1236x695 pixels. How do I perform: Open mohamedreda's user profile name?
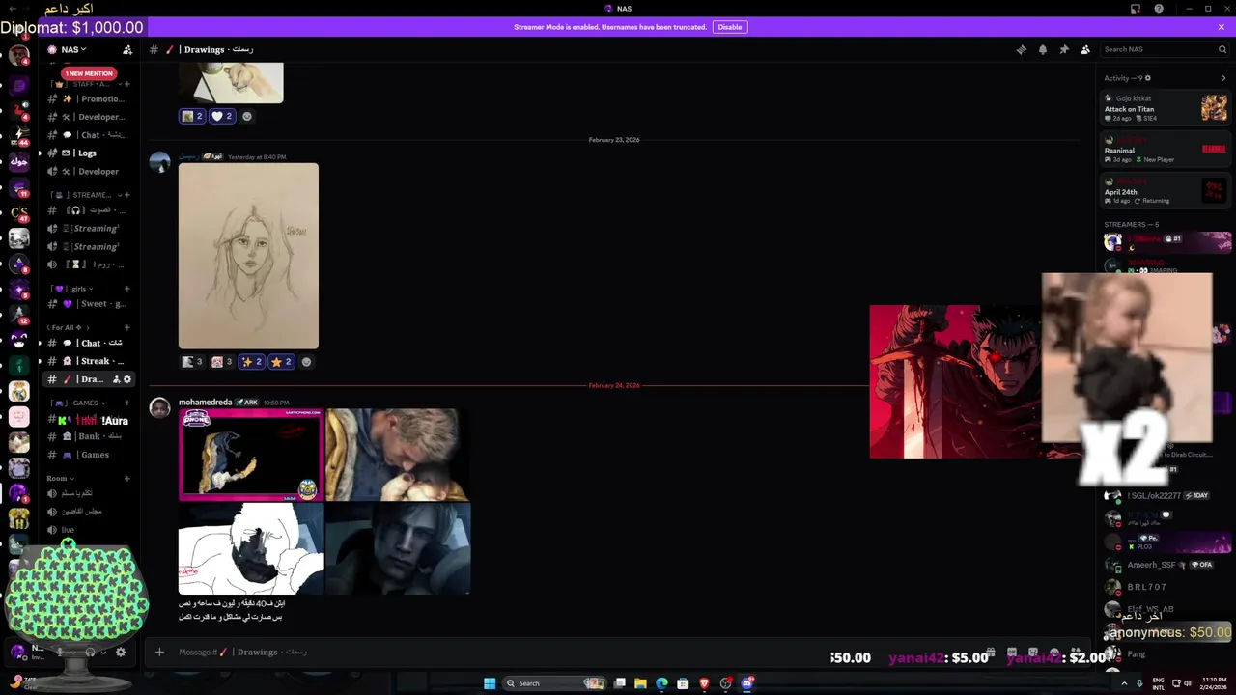coord(205,403)
